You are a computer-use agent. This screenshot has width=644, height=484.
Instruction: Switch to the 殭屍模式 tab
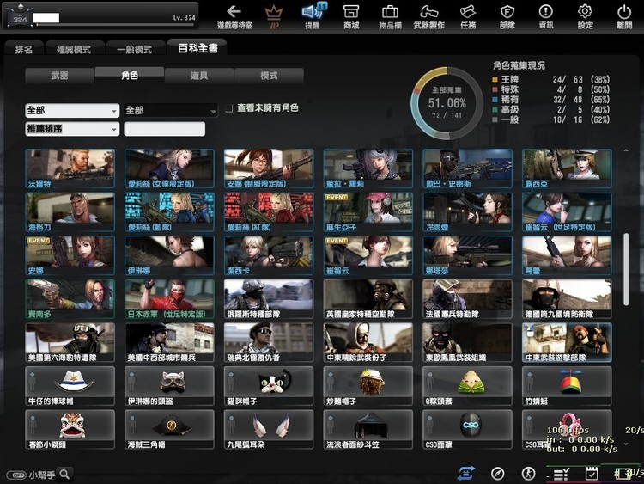tap(74, 49)
